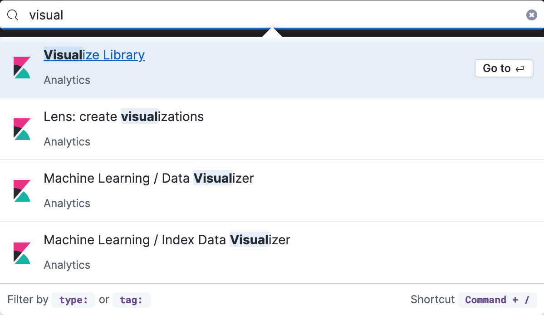This screenshot has width=544, height=315.
Task: Click the Analytics icon for Lens result
Action: pyautogui.click(x=22, y=129)
